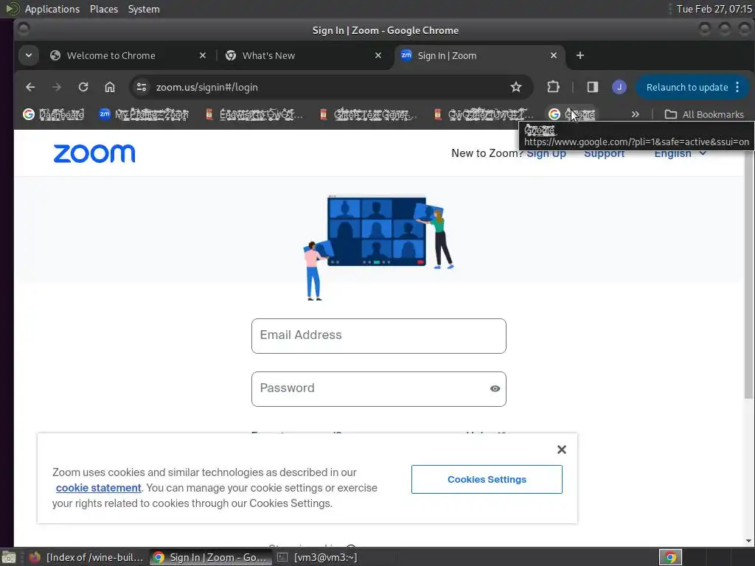The height and width of the screenshot is (566, 755).
Task: Click the forward navigation arrow
Action: [57, 87]
